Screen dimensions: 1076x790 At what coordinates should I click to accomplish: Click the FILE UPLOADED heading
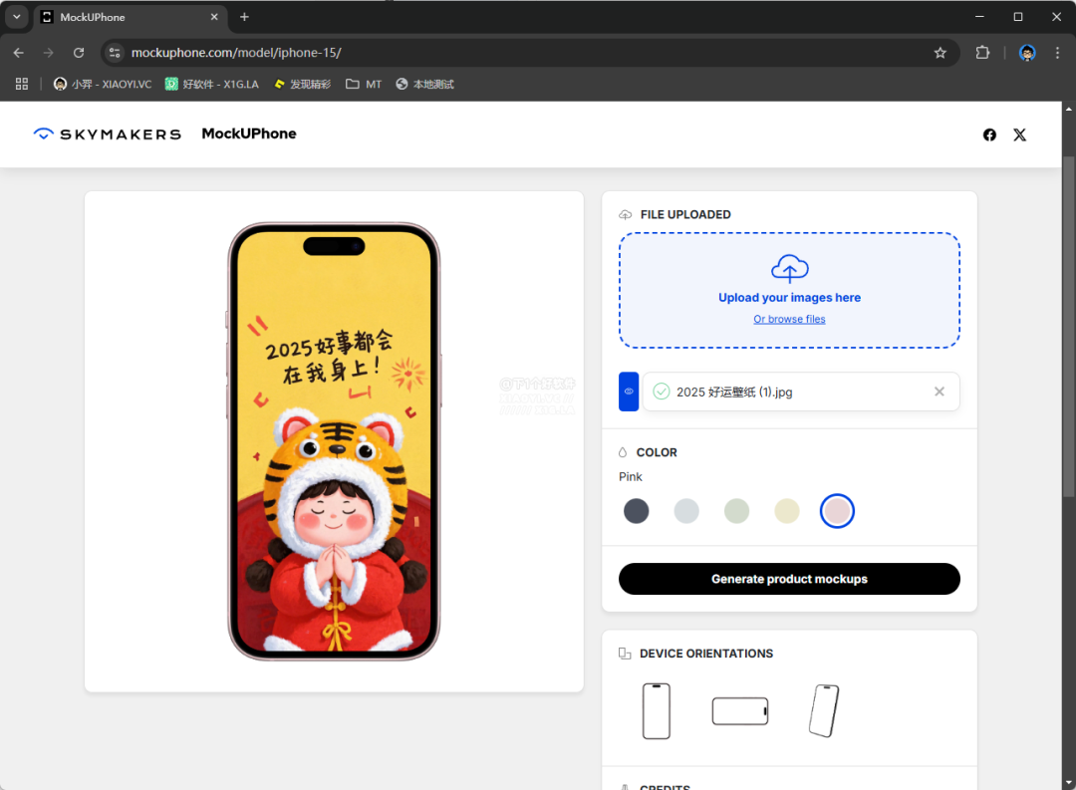(685, 215)
